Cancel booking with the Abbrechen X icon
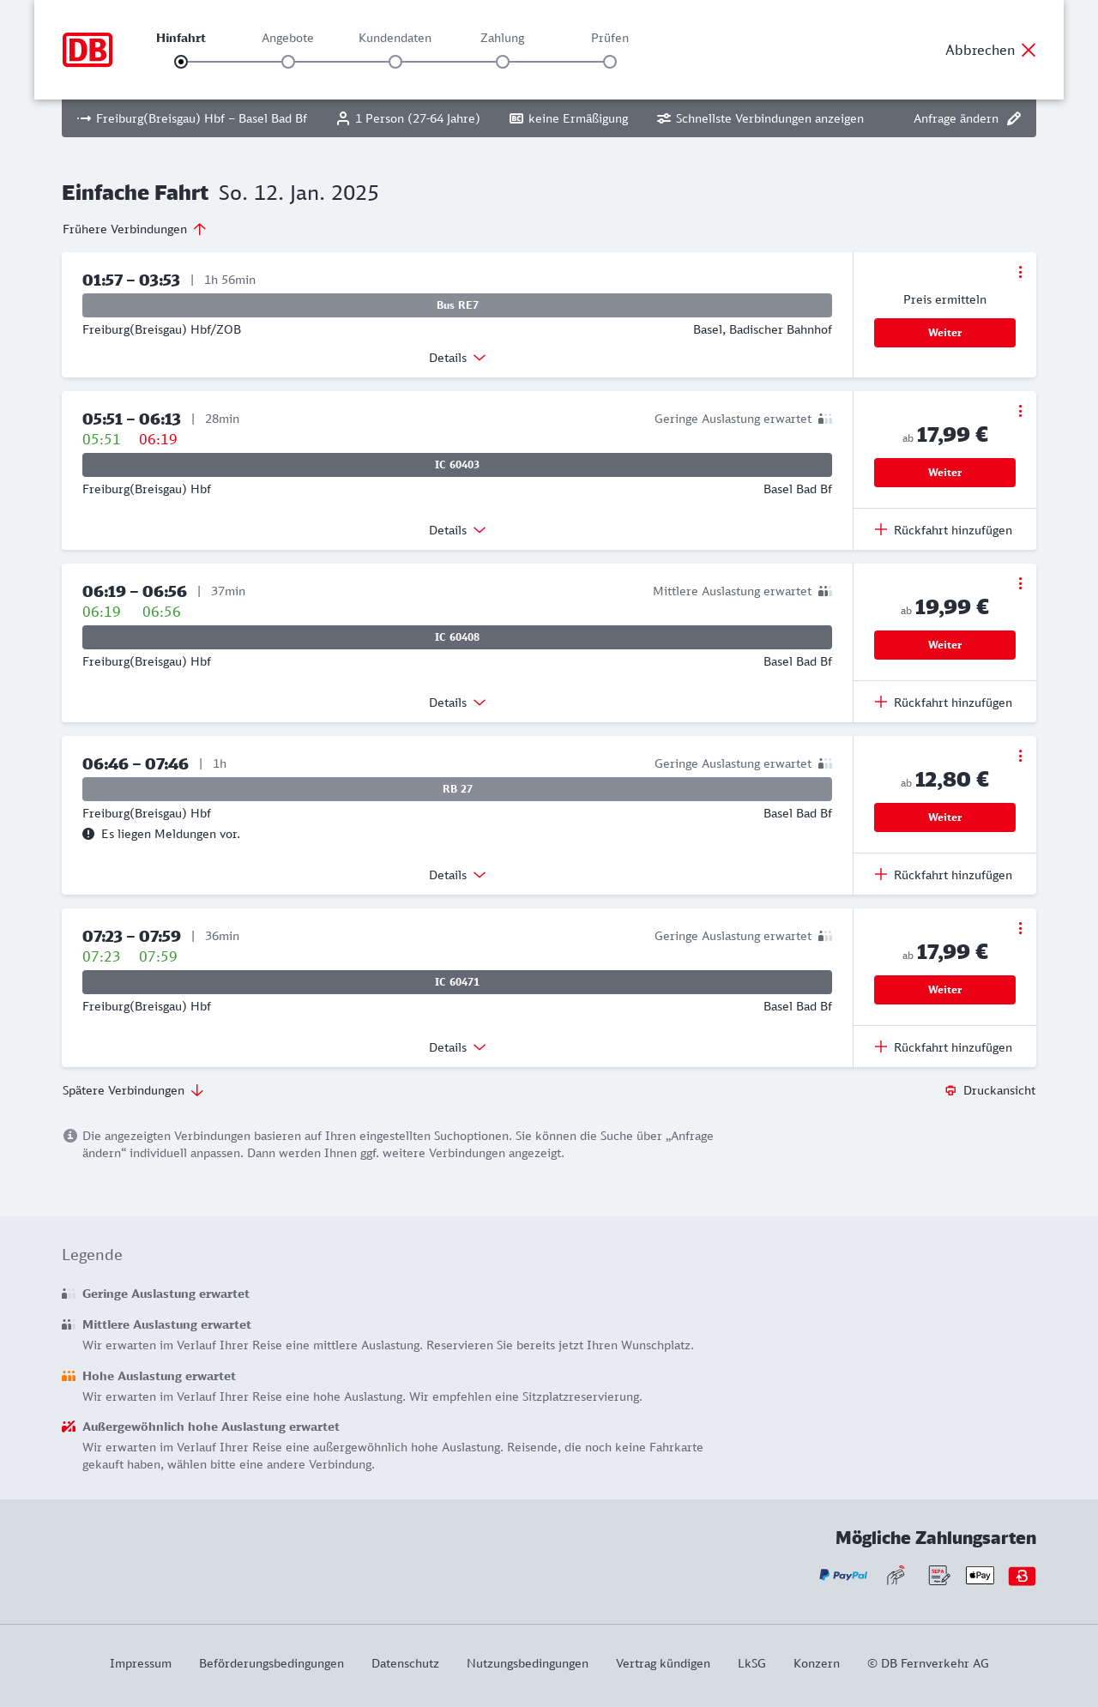 (1029, 50)
